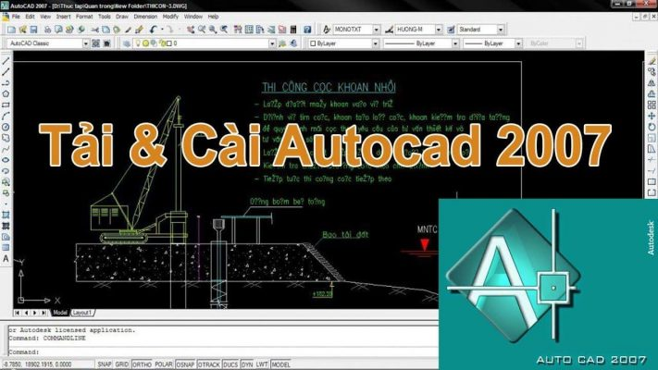Open the AutoCAD Classic workspace dropdown
Image resolution: width=658 pixels, height=370 pixels.
(x=86, y=43)
